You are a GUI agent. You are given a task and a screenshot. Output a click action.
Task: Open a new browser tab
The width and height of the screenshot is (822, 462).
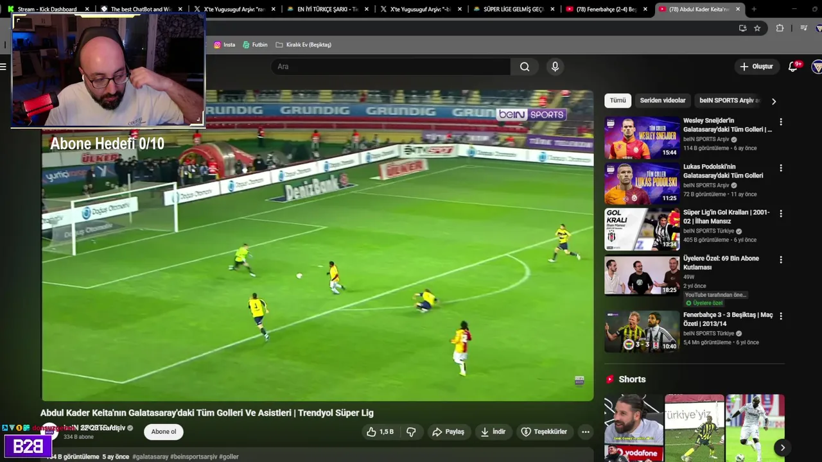tap(754, 9)
